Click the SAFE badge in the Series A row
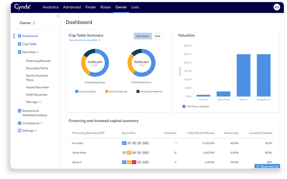Screen dimensions: 287x179 [146, 162]
